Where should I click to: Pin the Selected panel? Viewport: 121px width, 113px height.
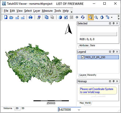point(113,23)
